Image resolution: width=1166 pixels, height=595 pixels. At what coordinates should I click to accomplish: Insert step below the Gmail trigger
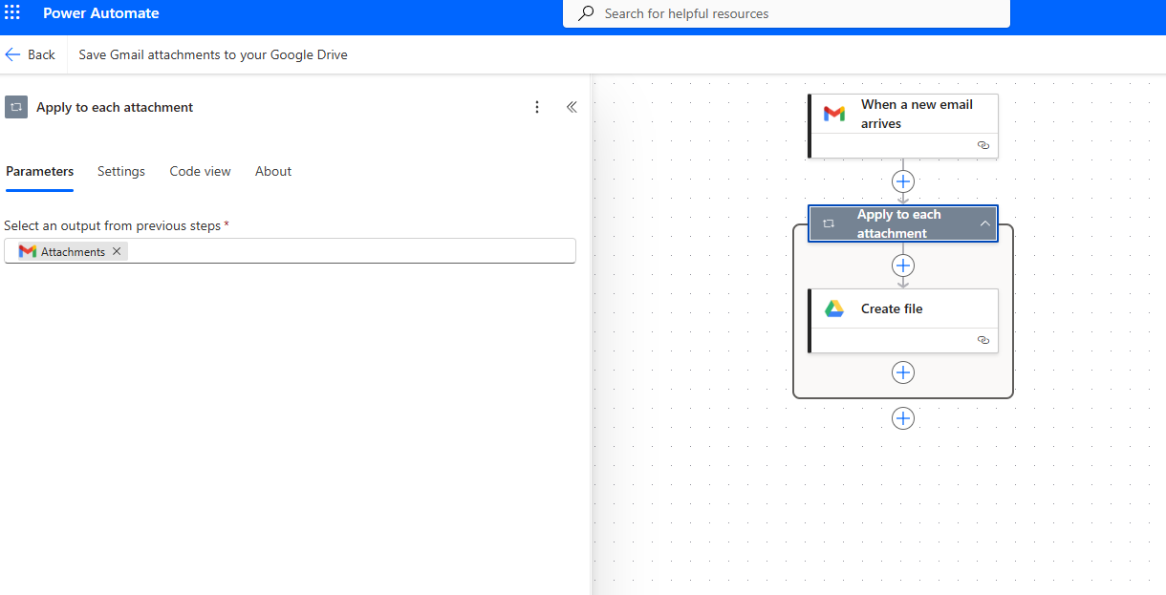903,181
